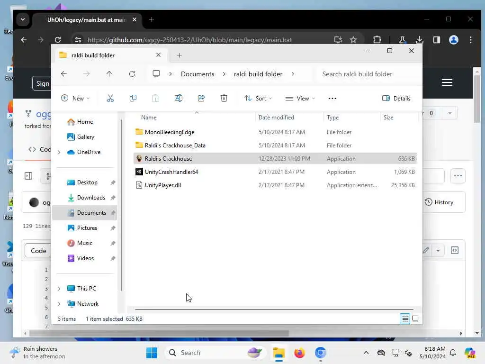The width and height of the screenshot is (485, 364).
Task: Select Raldi's Crackhouse_Data folder
Action: click(275, 146)
